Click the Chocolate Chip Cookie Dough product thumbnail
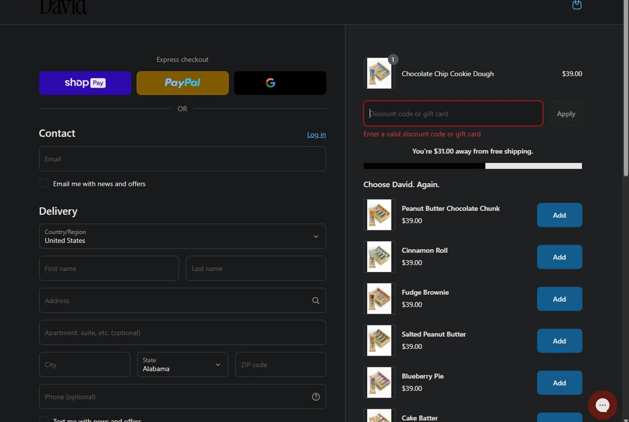Screen dimensions: 629x422 point(379,73)
